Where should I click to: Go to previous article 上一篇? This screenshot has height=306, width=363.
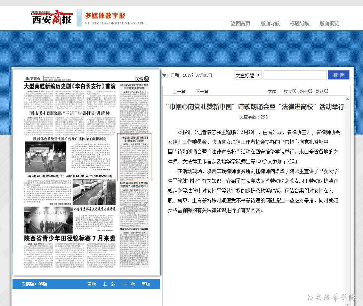[179, 92]
